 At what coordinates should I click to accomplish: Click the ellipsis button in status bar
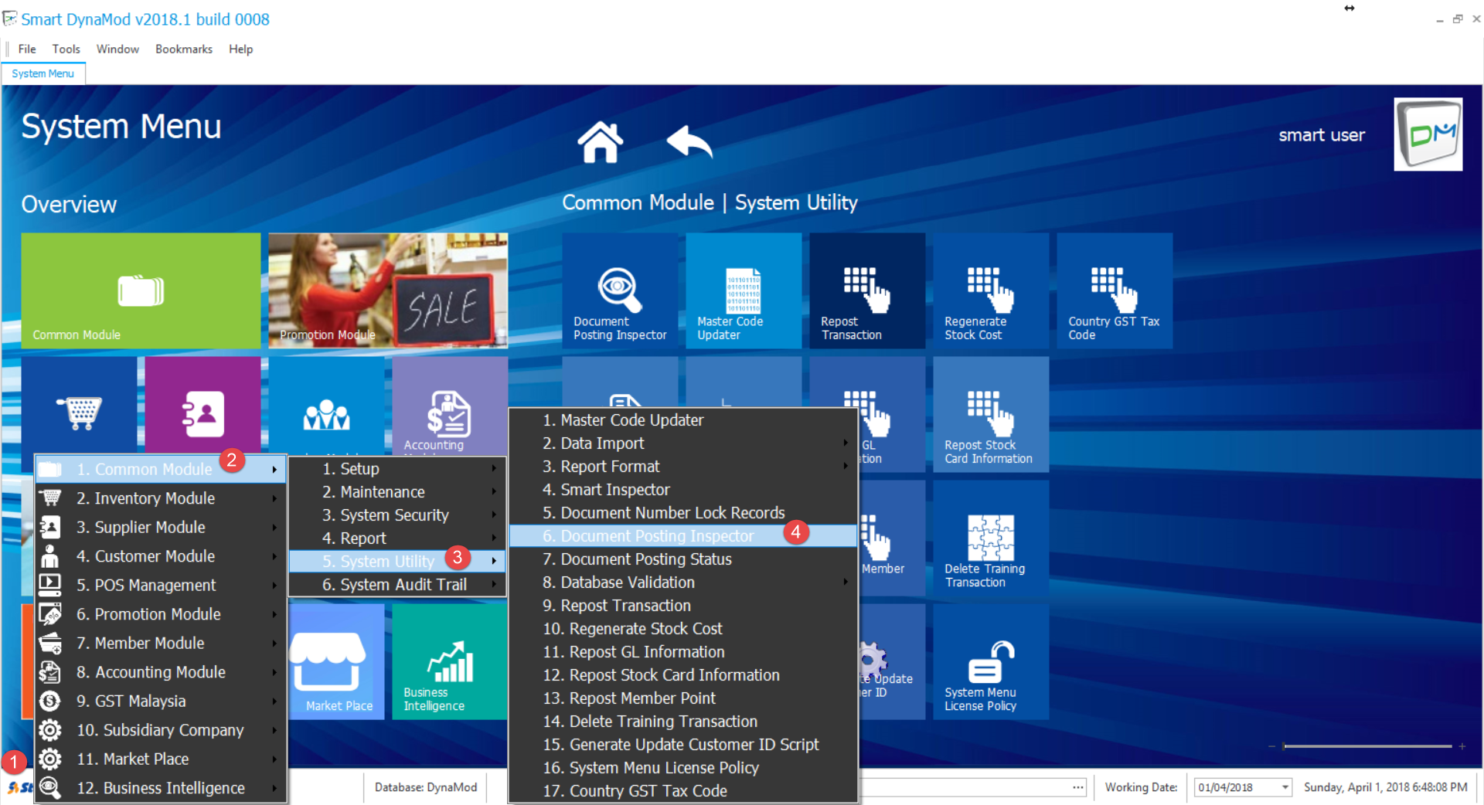pos(1078,787)
